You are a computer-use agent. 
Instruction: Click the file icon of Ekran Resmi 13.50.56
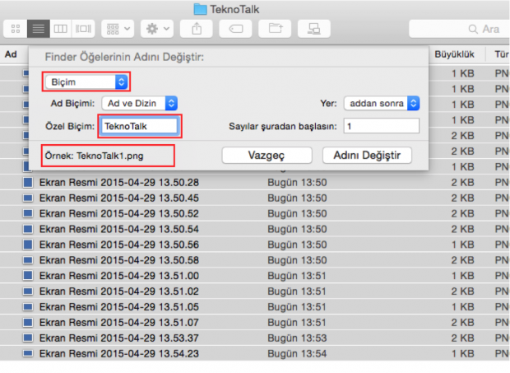(x=28, y=245)
